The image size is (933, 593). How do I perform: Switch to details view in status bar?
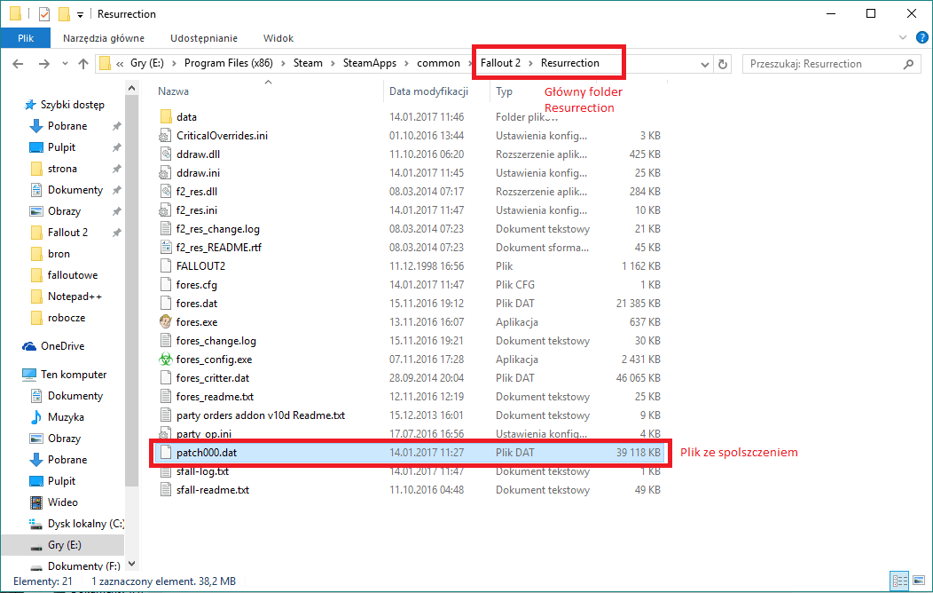[x=898, y=581]
